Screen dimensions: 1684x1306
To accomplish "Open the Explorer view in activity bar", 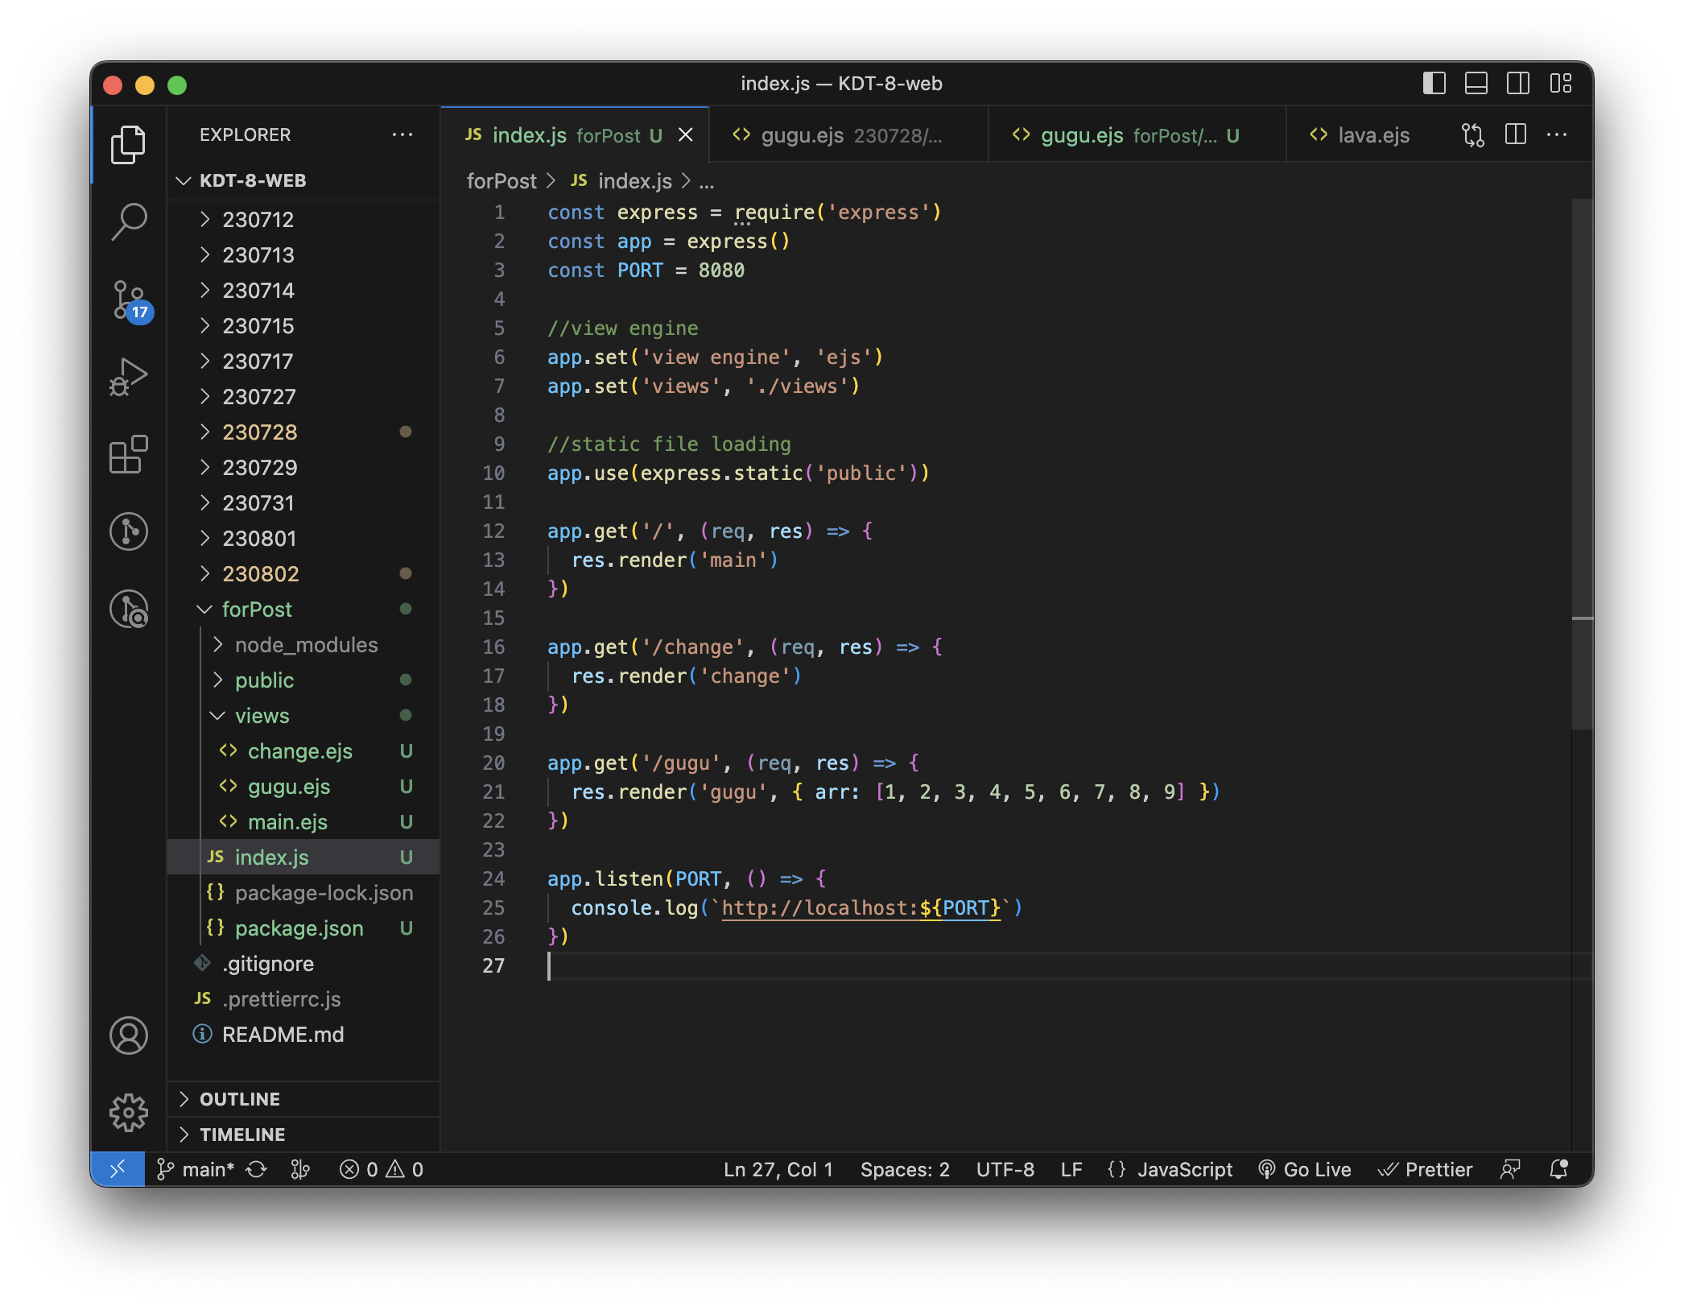I will (x=128, y=145).
